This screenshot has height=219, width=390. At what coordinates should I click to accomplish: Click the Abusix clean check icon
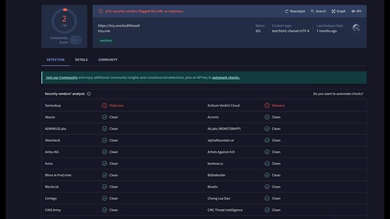point(104,117)
